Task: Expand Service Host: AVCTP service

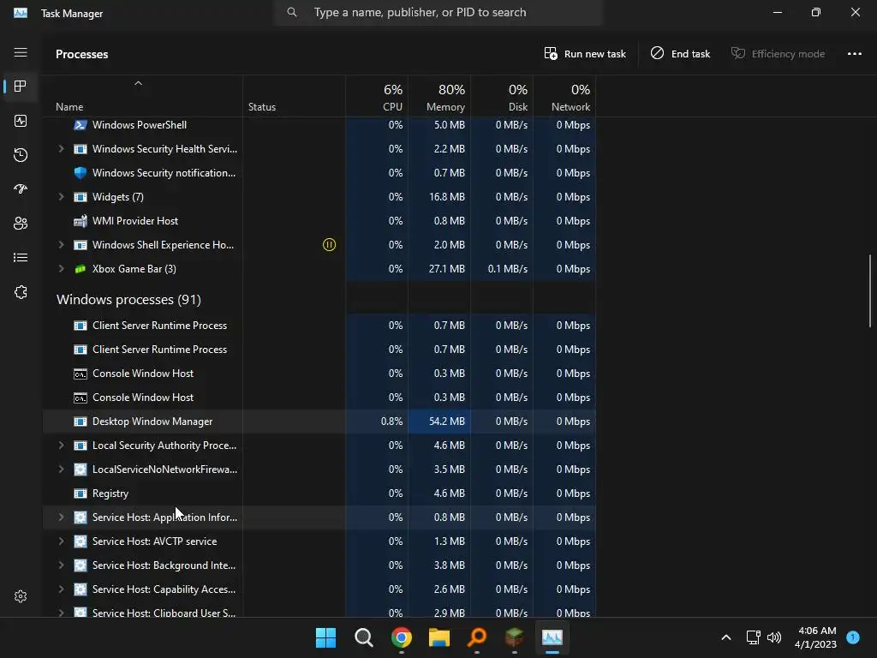Action: pos(61,541)
